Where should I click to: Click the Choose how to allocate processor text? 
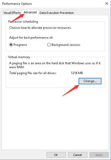pyautogui.click(x=40, y=28)
